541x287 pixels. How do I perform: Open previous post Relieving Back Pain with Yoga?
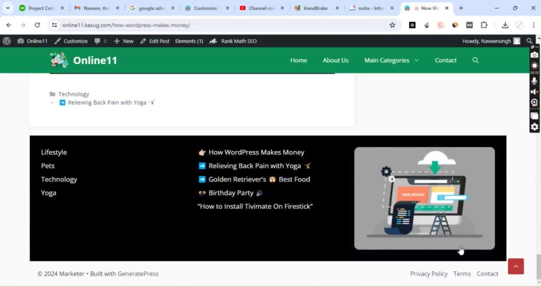tap(107, 102)
